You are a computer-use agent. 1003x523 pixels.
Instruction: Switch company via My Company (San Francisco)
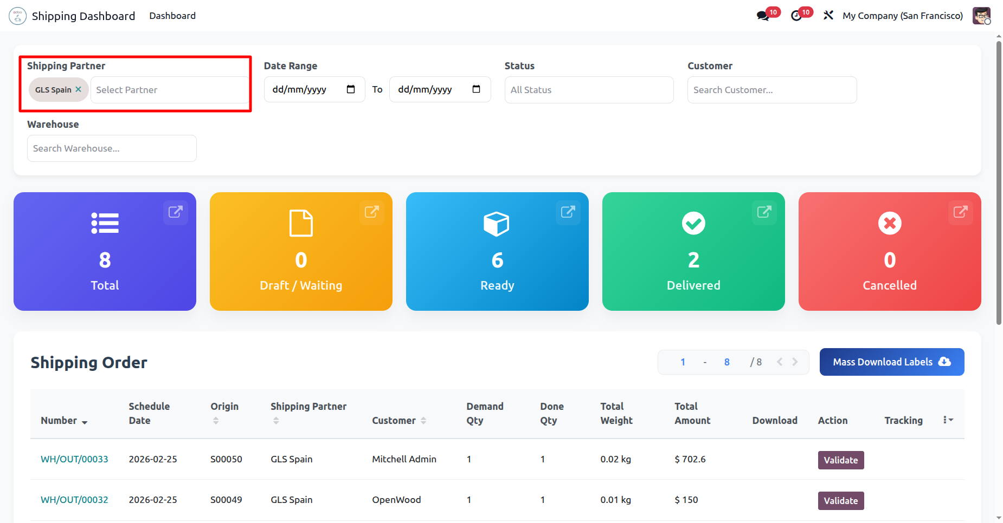pyautogui.click(x=902, y=16)
